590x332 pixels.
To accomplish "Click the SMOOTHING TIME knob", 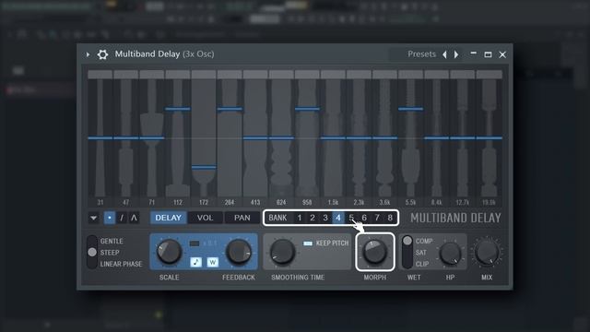I will pyautogui.click(x=282, y=252).
